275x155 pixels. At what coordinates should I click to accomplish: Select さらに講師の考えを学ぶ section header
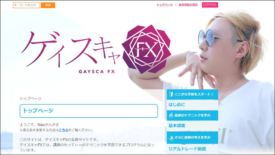pyautogui.click(x=192, y=137)
